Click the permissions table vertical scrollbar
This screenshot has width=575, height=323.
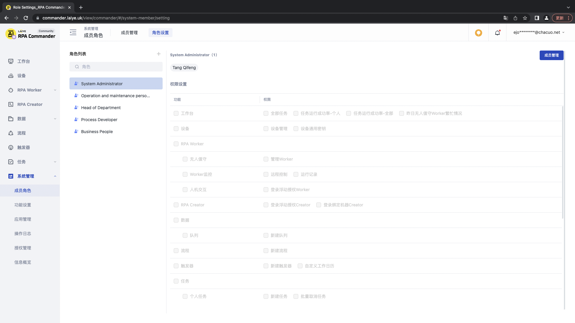[563, 162]
